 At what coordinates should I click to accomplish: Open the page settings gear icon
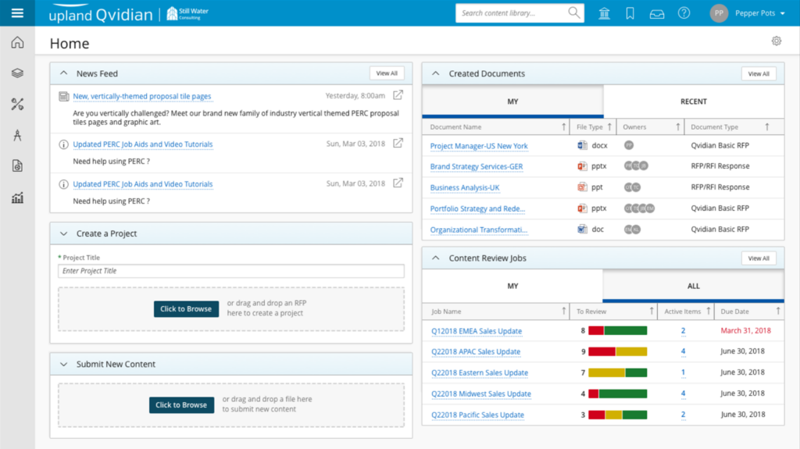click(x=776, y=41)
